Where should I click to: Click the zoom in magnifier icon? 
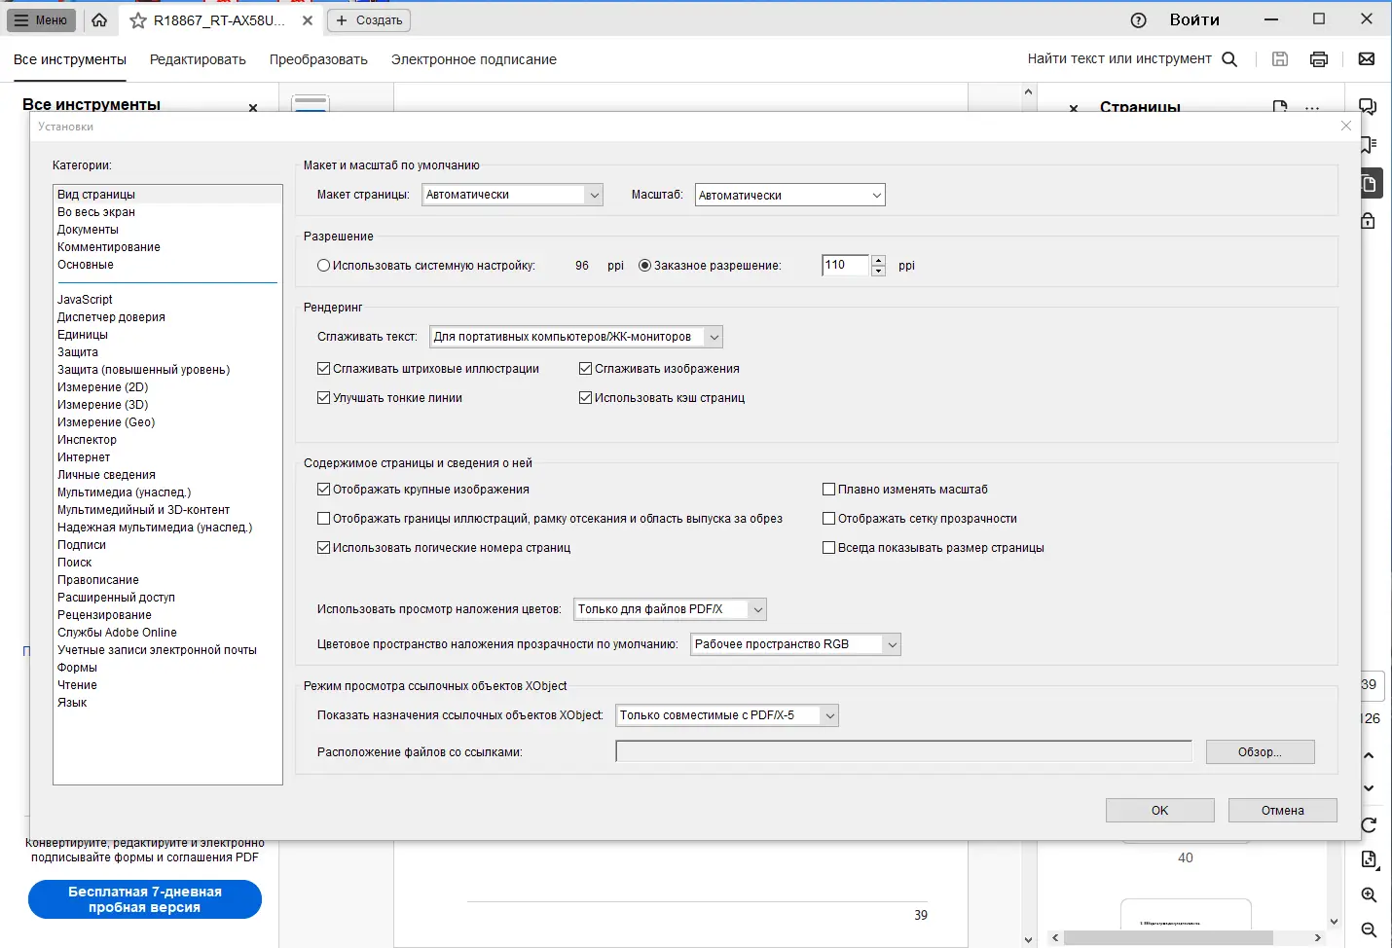click(1369, 895)
